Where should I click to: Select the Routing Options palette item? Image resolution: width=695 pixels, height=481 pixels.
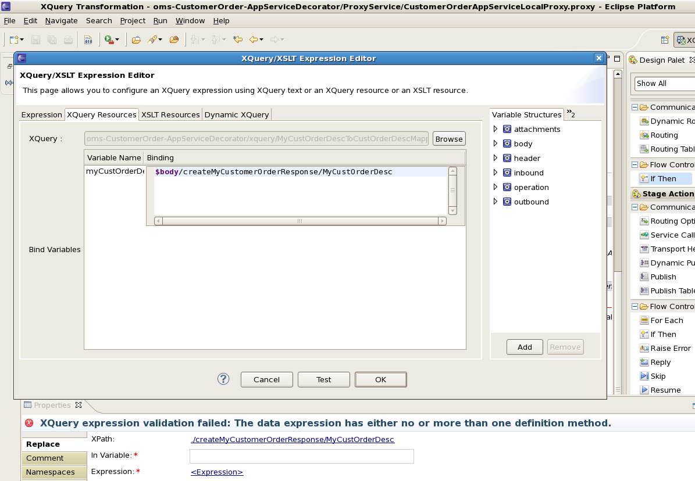point(667,221)
